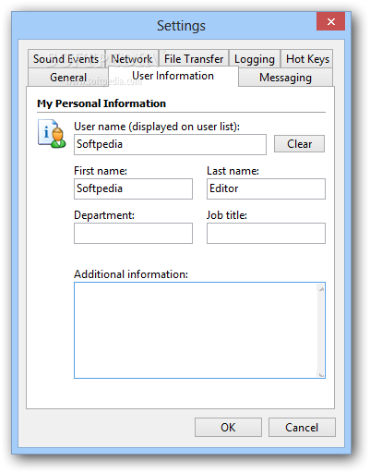
Task: Confirm settings with OK button
Action: (x=228, y=428)
